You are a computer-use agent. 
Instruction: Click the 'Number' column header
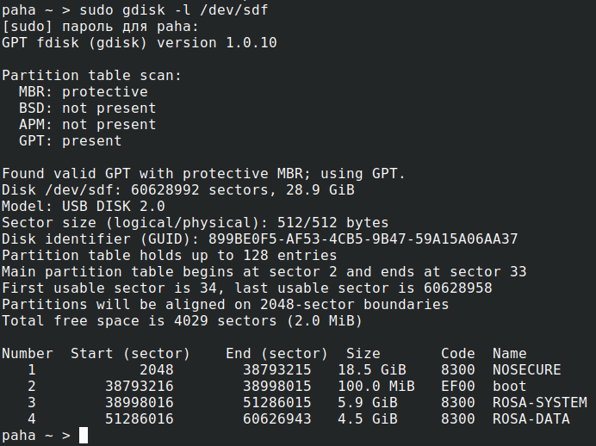27,353
